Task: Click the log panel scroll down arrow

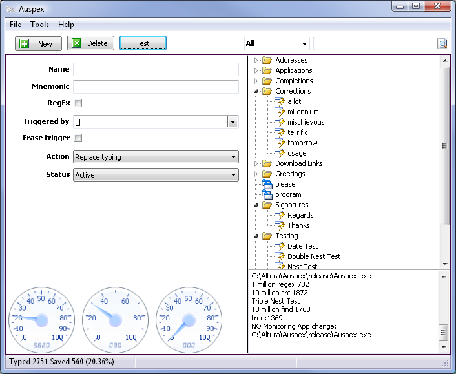Action: [x=444, y=348]
